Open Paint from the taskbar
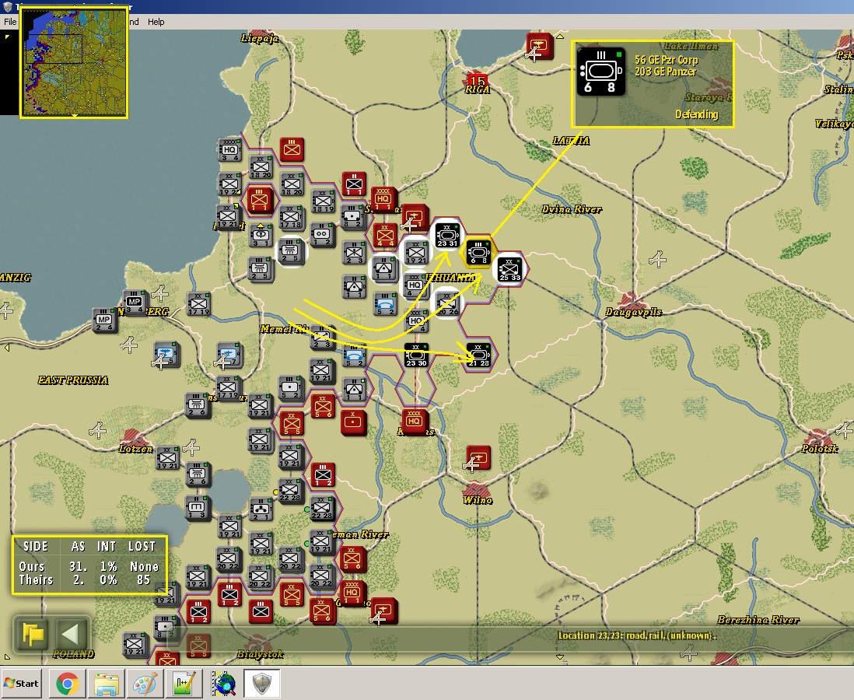854x700 pixels. [145, 684]
